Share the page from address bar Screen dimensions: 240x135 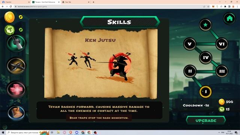tap(204, 7)
